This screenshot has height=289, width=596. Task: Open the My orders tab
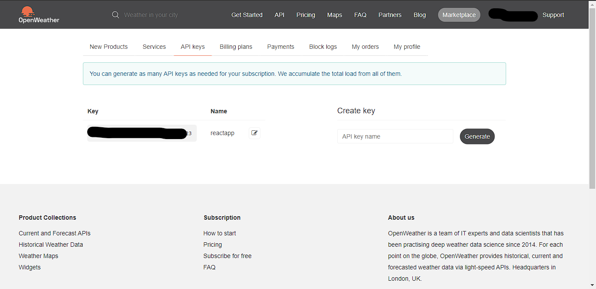click(x=365, y=47)
